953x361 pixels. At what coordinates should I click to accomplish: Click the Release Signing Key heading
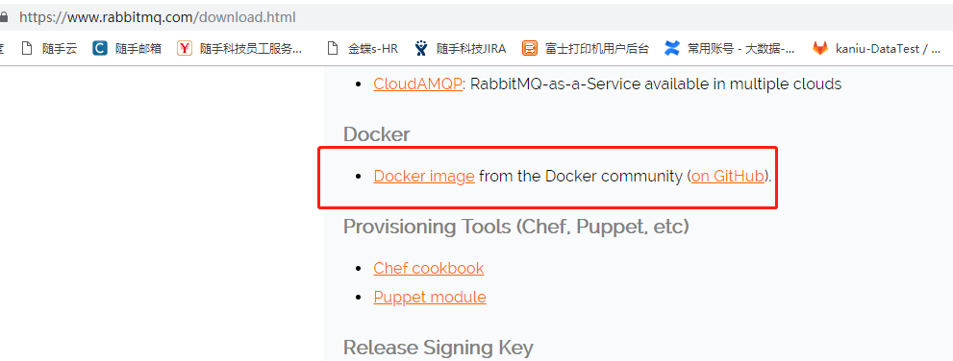click(439, 348)
